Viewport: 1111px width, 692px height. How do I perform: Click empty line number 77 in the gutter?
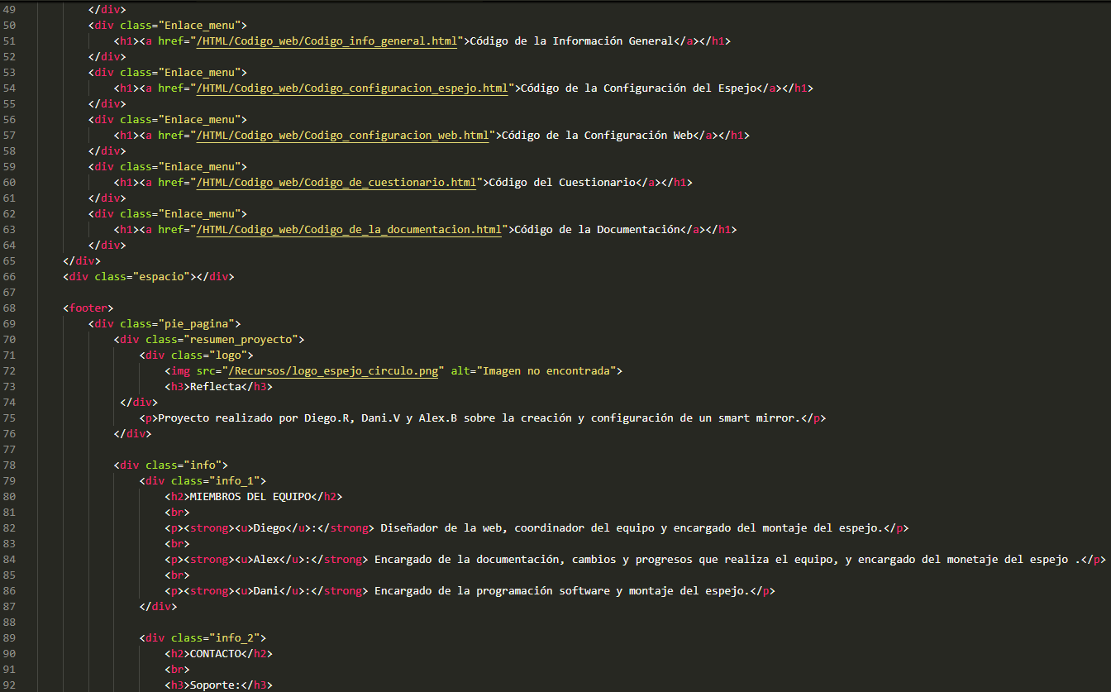[x=9, y=450]
